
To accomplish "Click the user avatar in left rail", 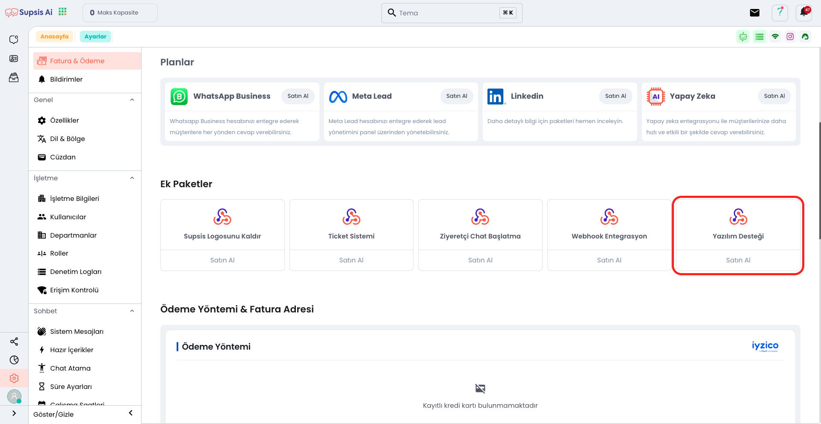I will [x=14, y=397].
